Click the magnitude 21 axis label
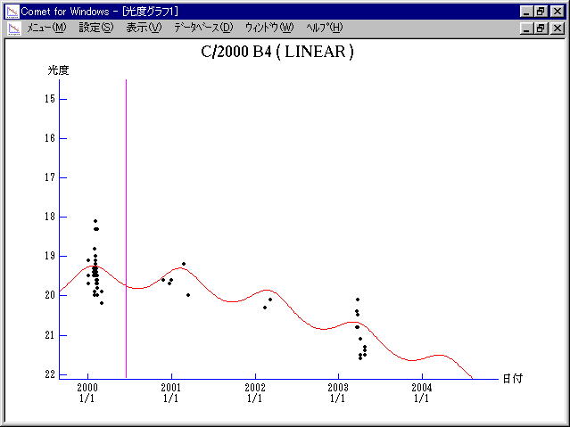This screenshot has height=427, width=570. click(50, 335)
